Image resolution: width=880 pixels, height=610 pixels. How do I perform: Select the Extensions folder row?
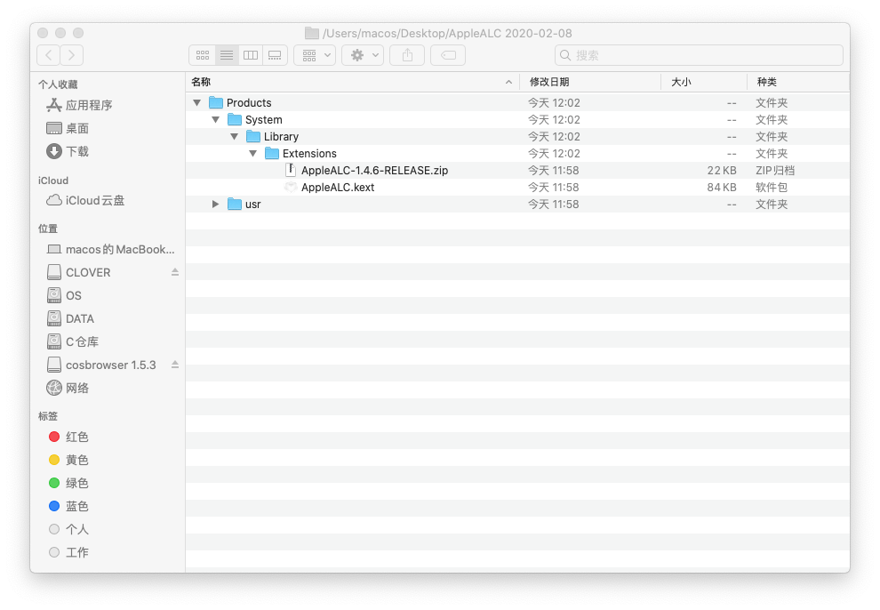pyautogui.click(x=517, y=153)
